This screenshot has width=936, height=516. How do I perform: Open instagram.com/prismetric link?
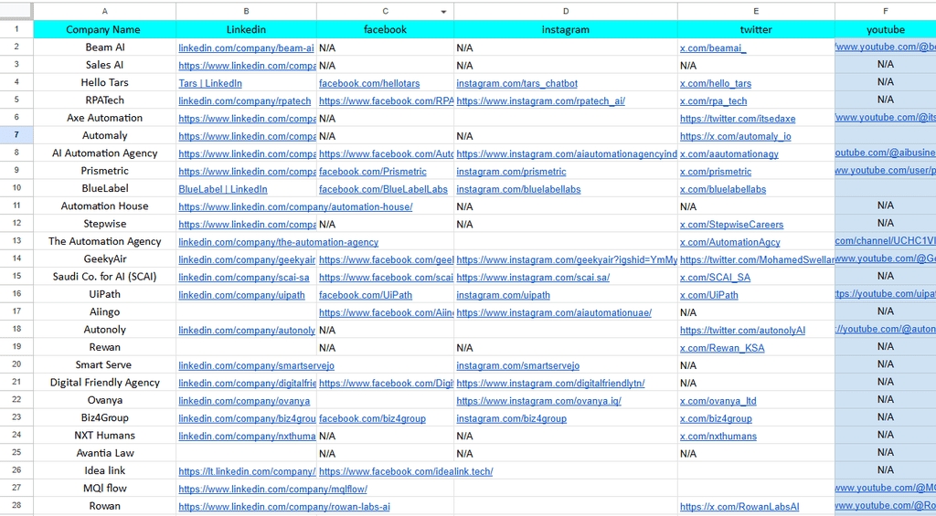point(511,172)
